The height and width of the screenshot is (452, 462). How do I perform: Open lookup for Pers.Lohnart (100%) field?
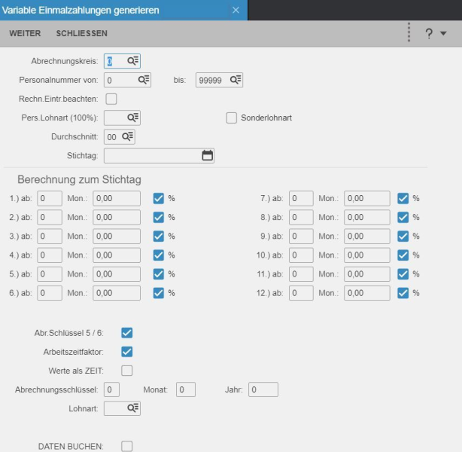click(x=133, y=118)
